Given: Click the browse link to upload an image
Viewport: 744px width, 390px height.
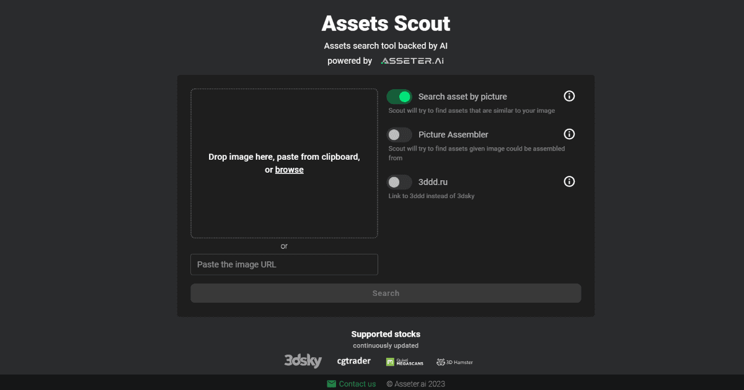Looking at the screenshot, I should click(289, 169).
